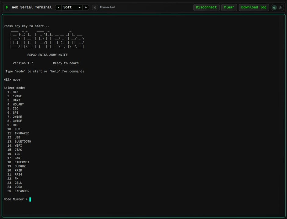Switch to light theme sun icon
Viewport: 287px width, 219px height.
(280, 8)
